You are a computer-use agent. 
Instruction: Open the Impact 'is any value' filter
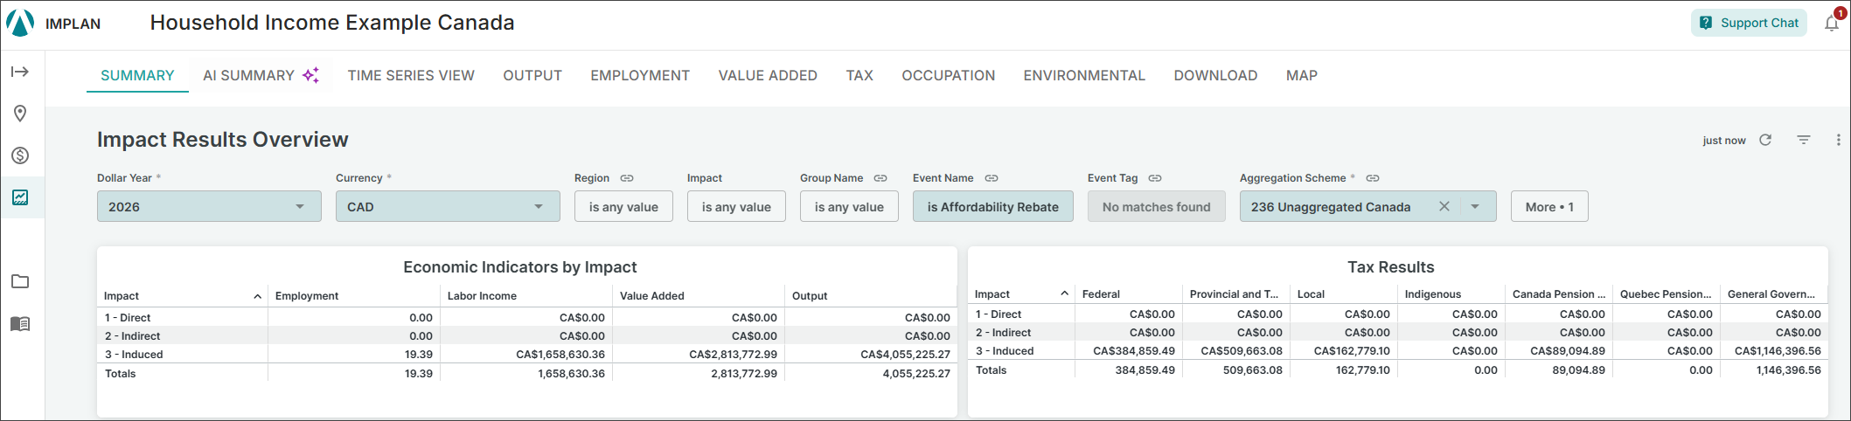pyautogui.click(x=736, y=207)
